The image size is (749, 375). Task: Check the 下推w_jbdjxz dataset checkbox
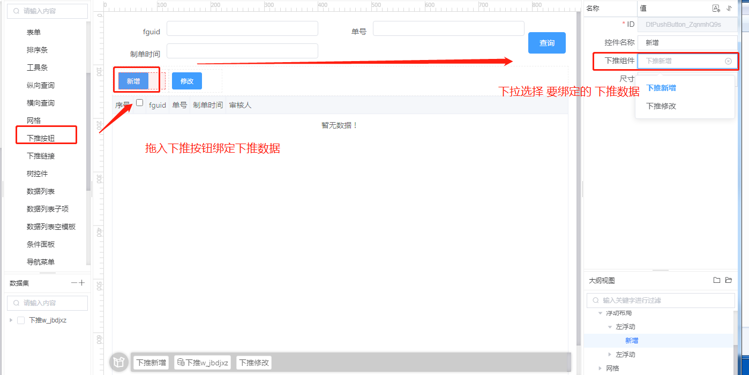click(x=21, y=320)
